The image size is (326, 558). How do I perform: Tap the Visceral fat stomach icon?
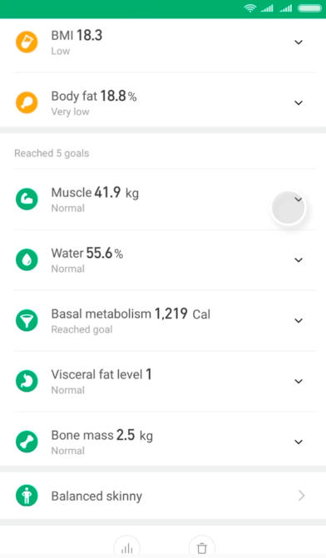tap(27, 381)
